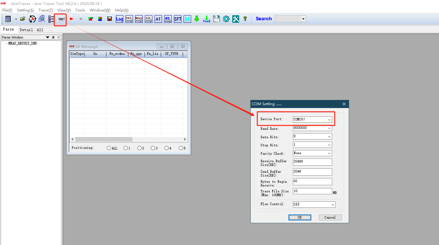
Task: Cancel the COM Setting dialog
Action: pyautogui.click(x=330, y=217)
